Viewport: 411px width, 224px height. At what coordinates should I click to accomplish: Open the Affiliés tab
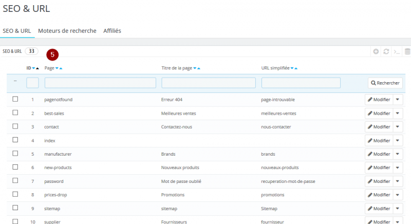point(112,31)
